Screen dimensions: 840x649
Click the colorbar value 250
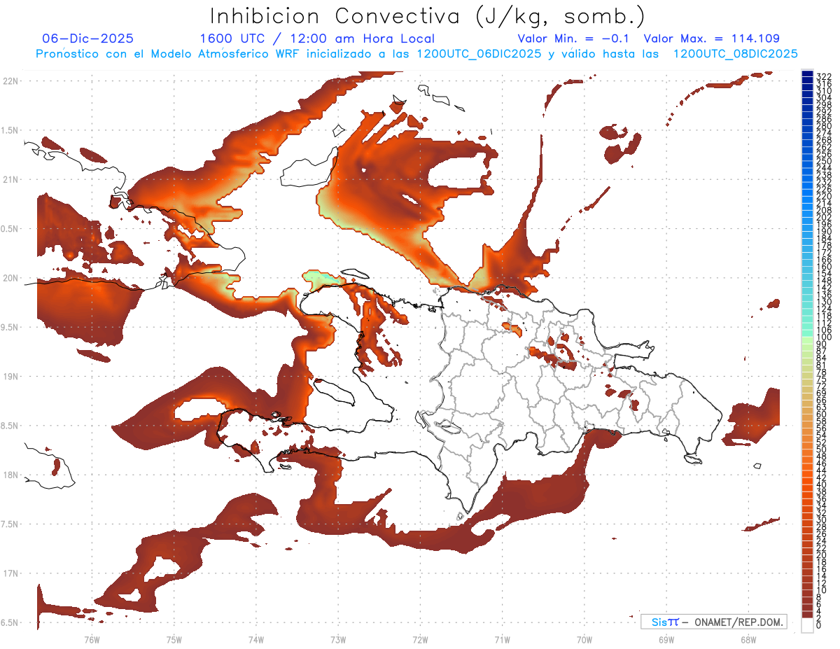(823, 161)
